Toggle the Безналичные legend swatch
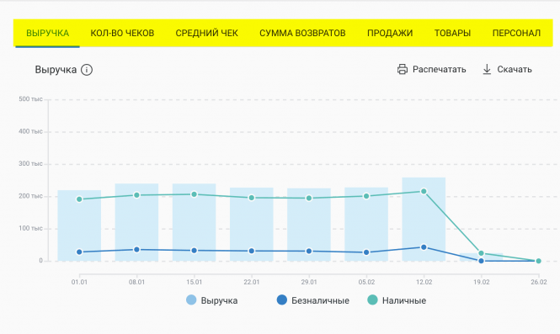Image resolution: width=560 pixels, height=334 pixels. 282,300
